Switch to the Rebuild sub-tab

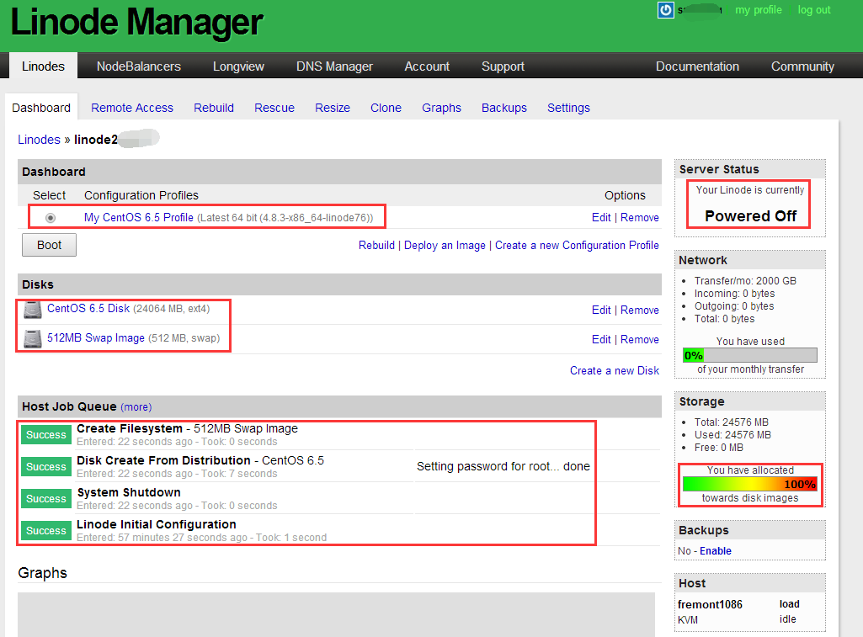pos(214,108)
